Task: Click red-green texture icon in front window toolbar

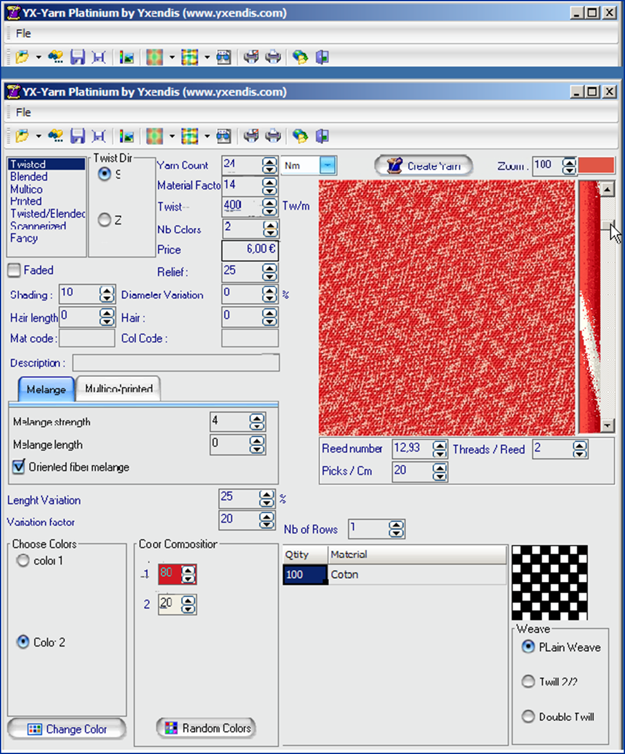Action: coord(155,136)
